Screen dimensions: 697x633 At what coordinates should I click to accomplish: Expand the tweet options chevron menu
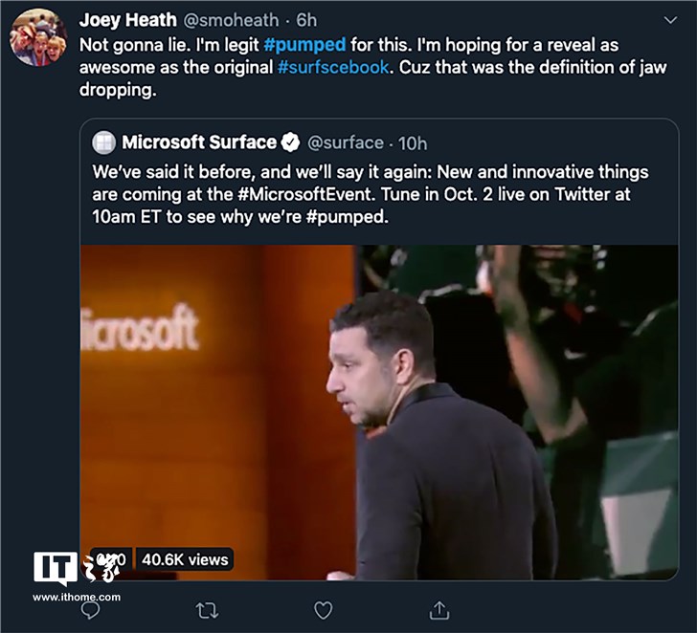pos(670,20)
